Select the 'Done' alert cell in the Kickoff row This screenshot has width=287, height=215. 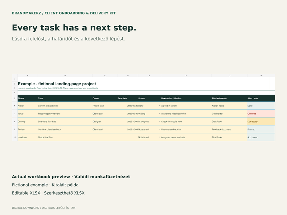[261, 106]
